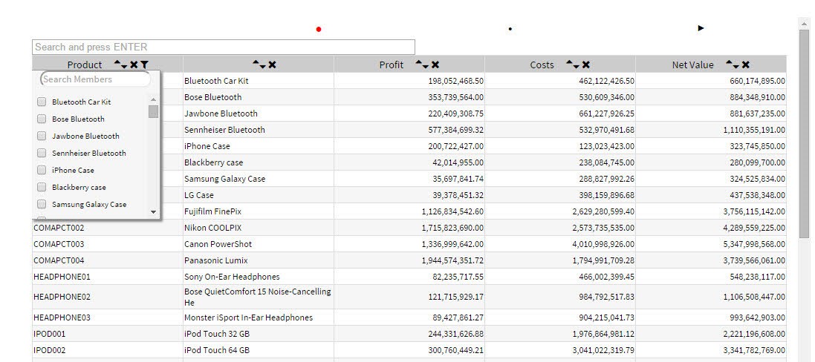The height and width of the screenshot is (362, 815).
Task: Check the Bluetooth Car Kit filter checkbox
Action: (x=42, y=102)
